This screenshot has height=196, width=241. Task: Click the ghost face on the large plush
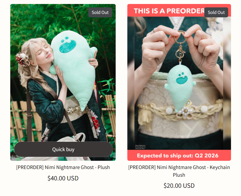[x=67, y=45]
